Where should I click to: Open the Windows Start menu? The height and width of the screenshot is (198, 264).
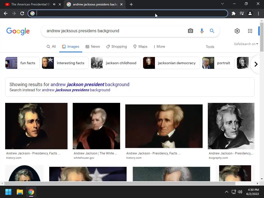pyautogui.click(x=8, y=192)
